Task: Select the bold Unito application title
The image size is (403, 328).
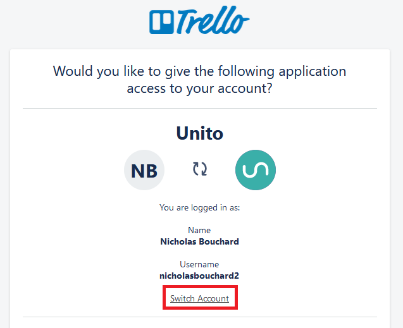Action: [x=200, y=133]
